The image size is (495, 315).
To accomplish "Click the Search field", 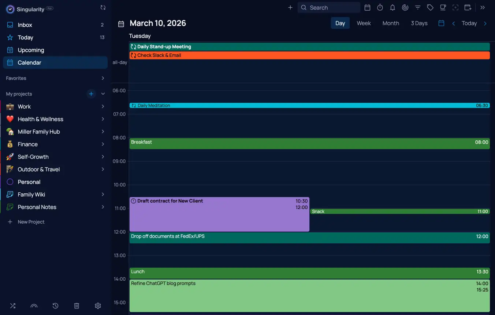I will (x=329, y=8).
